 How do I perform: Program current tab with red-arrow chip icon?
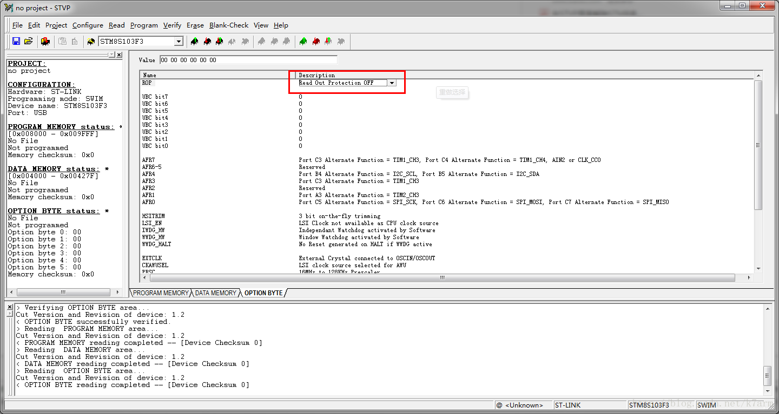[207, 41]
